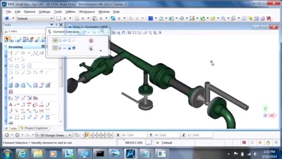
Task: Click the Place SmartLine tool in Drawing tasks
Action: pyautogui.click(x=11, y=53)
